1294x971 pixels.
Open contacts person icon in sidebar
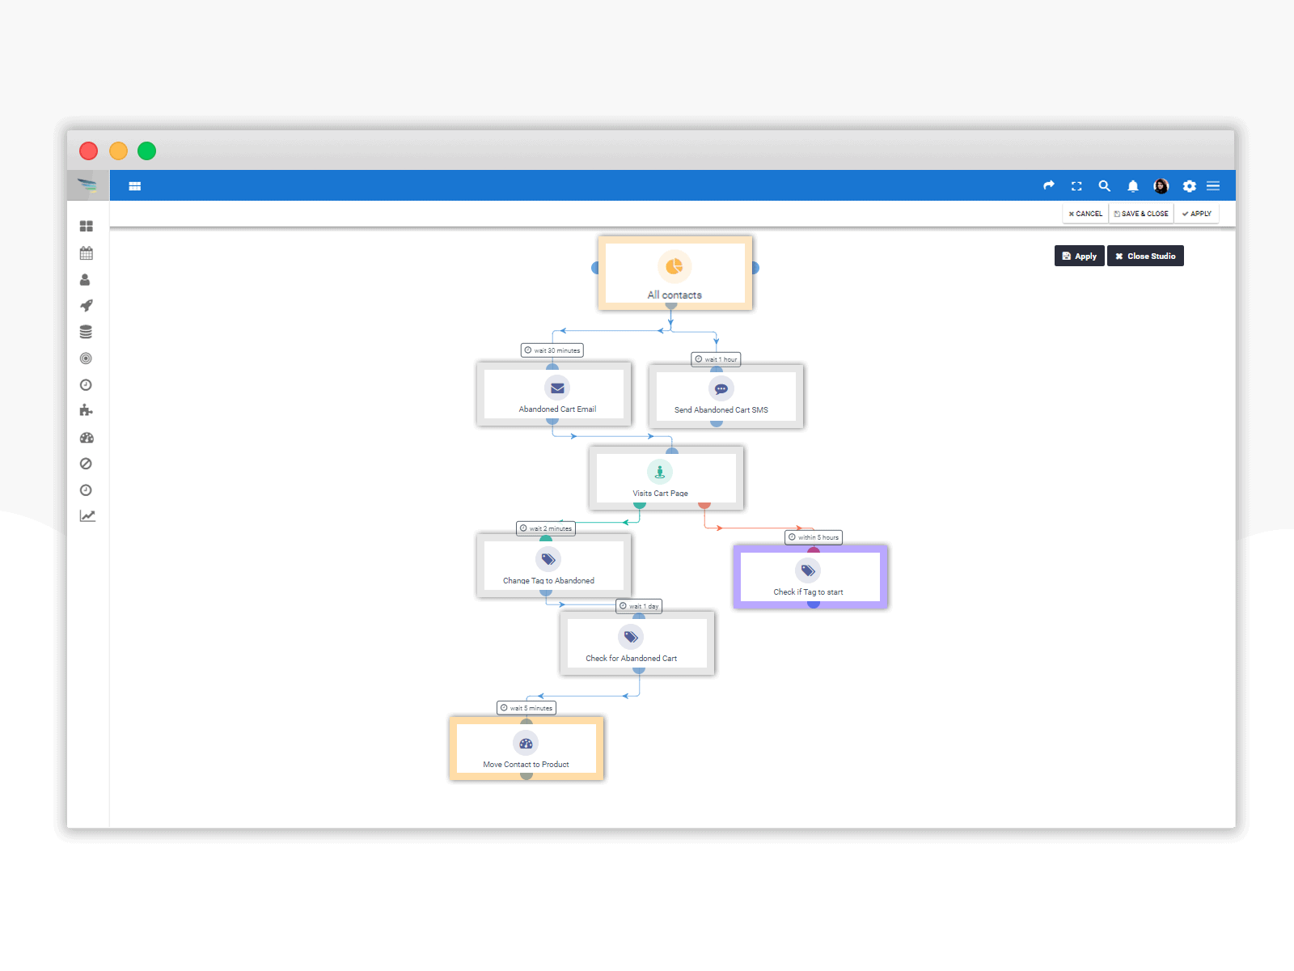[x=85, y=280]
